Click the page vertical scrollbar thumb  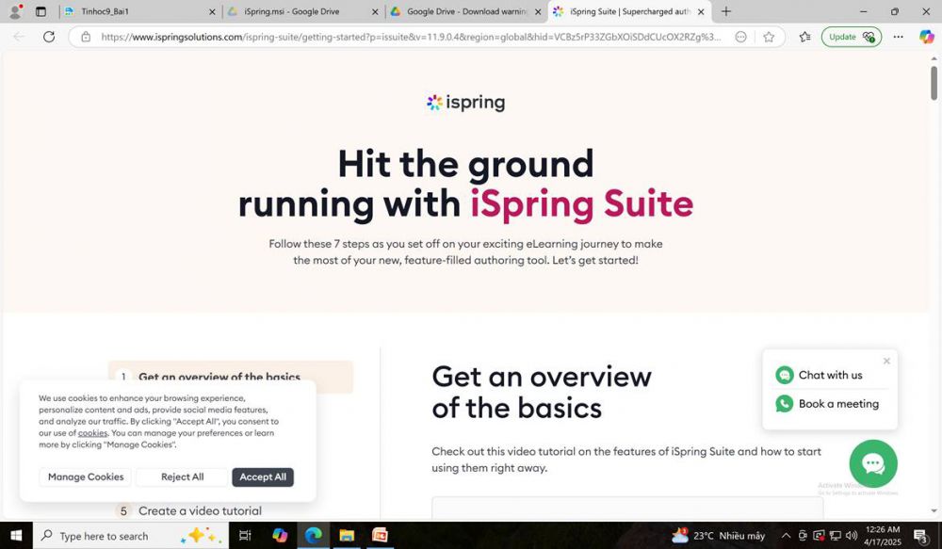934,83
